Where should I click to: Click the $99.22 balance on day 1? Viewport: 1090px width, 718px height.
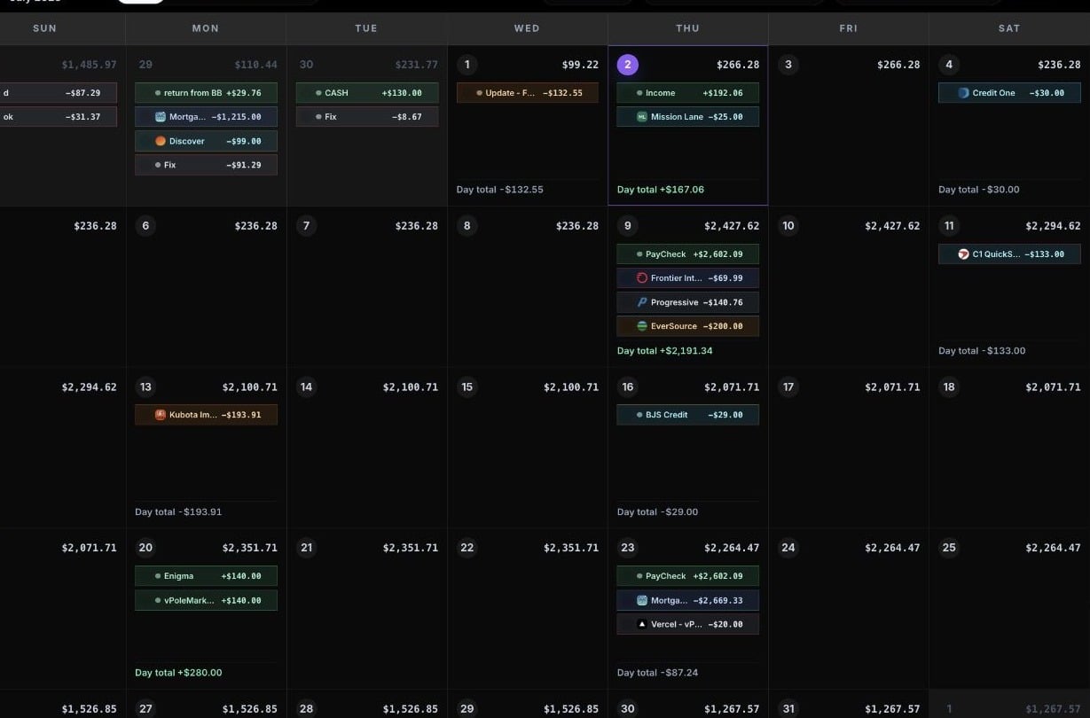pyautogui.click(x=580, y=65)
